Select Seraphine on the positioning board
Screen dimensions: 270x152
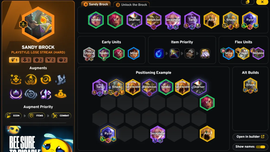tap(158, 134)
